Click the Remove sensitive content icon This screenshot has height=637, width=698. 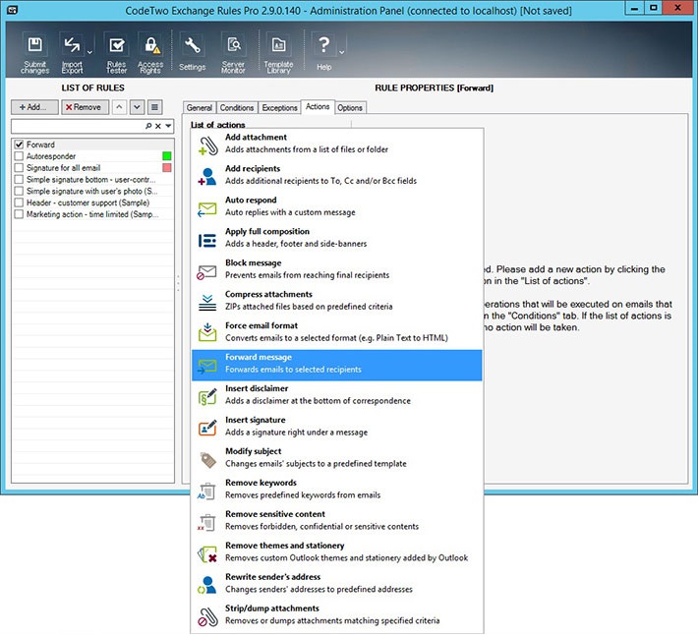[x=207, y=522]
